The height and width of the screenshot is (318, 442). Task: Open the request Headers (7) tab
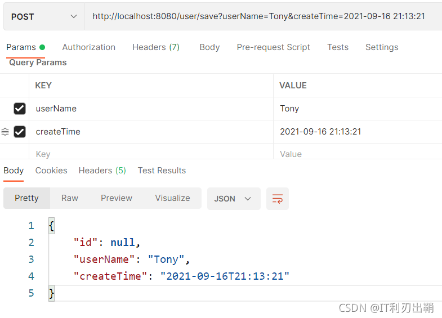coord(155,47)
